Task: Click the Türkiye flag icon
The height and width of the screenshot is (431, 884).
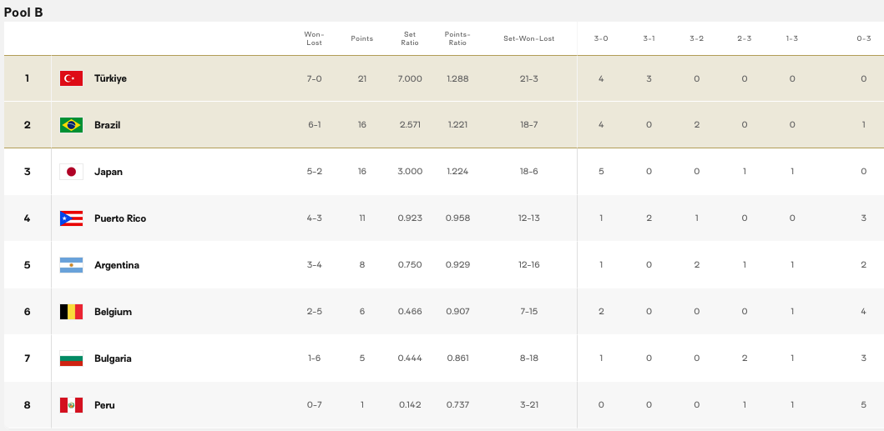Action: 71,78
